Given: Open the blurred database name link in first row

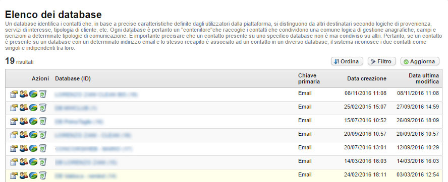Looking at the screenshot, I should (96, 95).
